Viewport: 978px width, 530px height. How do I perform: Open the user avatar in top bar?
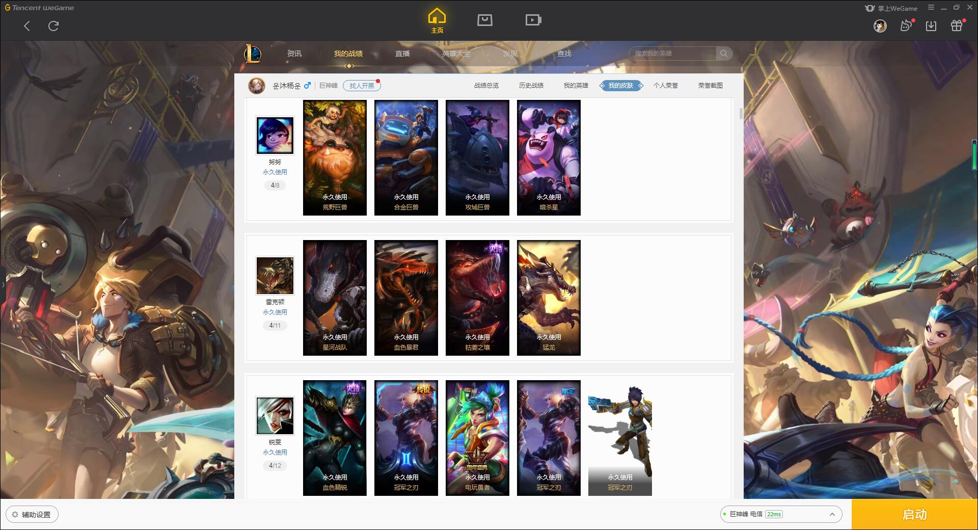(880, 26)
